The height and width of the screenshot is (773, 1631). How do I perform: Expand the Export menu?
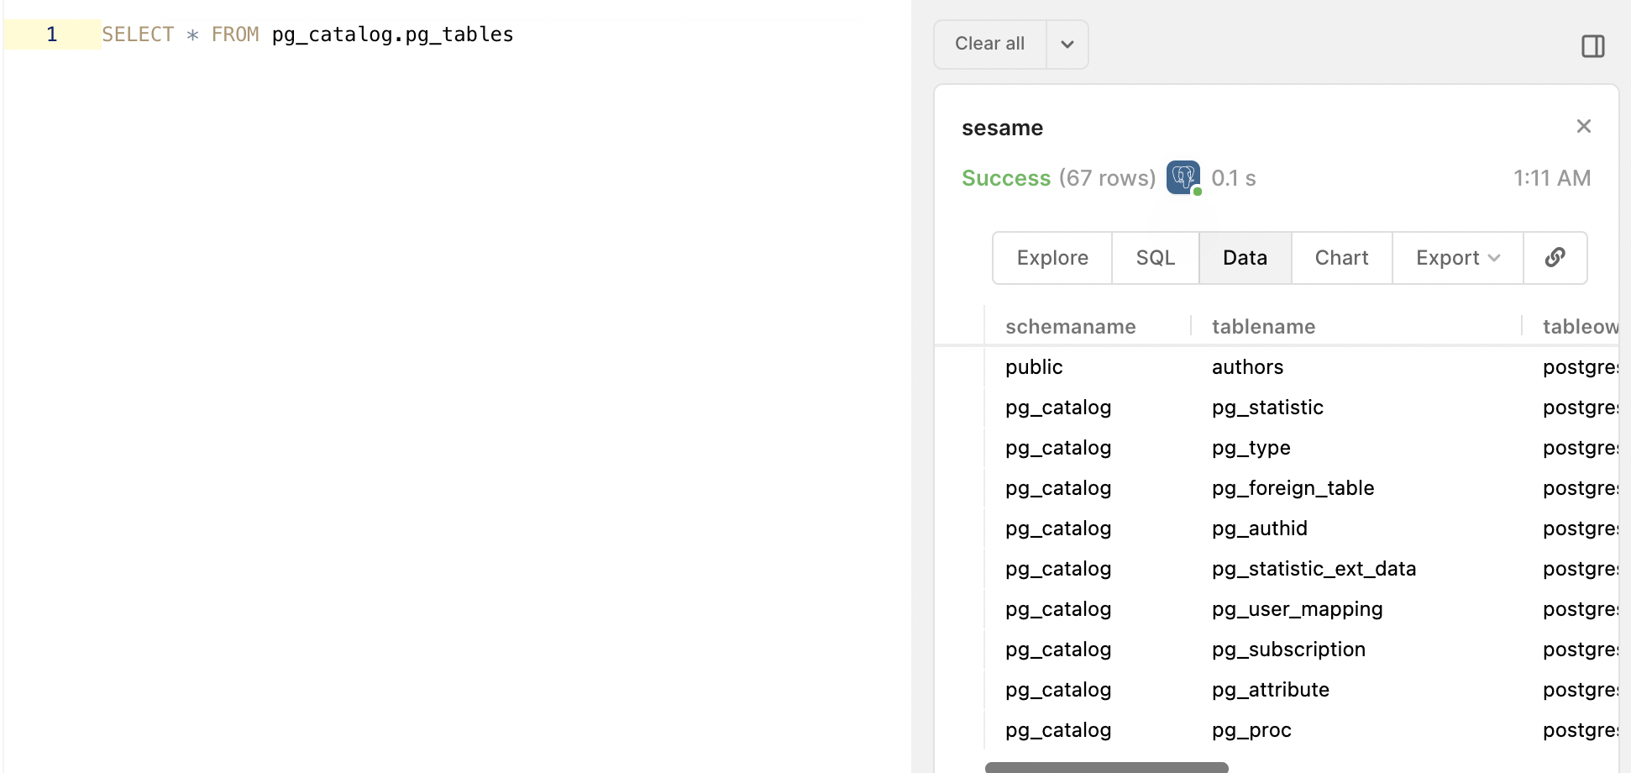point(1458,257)
